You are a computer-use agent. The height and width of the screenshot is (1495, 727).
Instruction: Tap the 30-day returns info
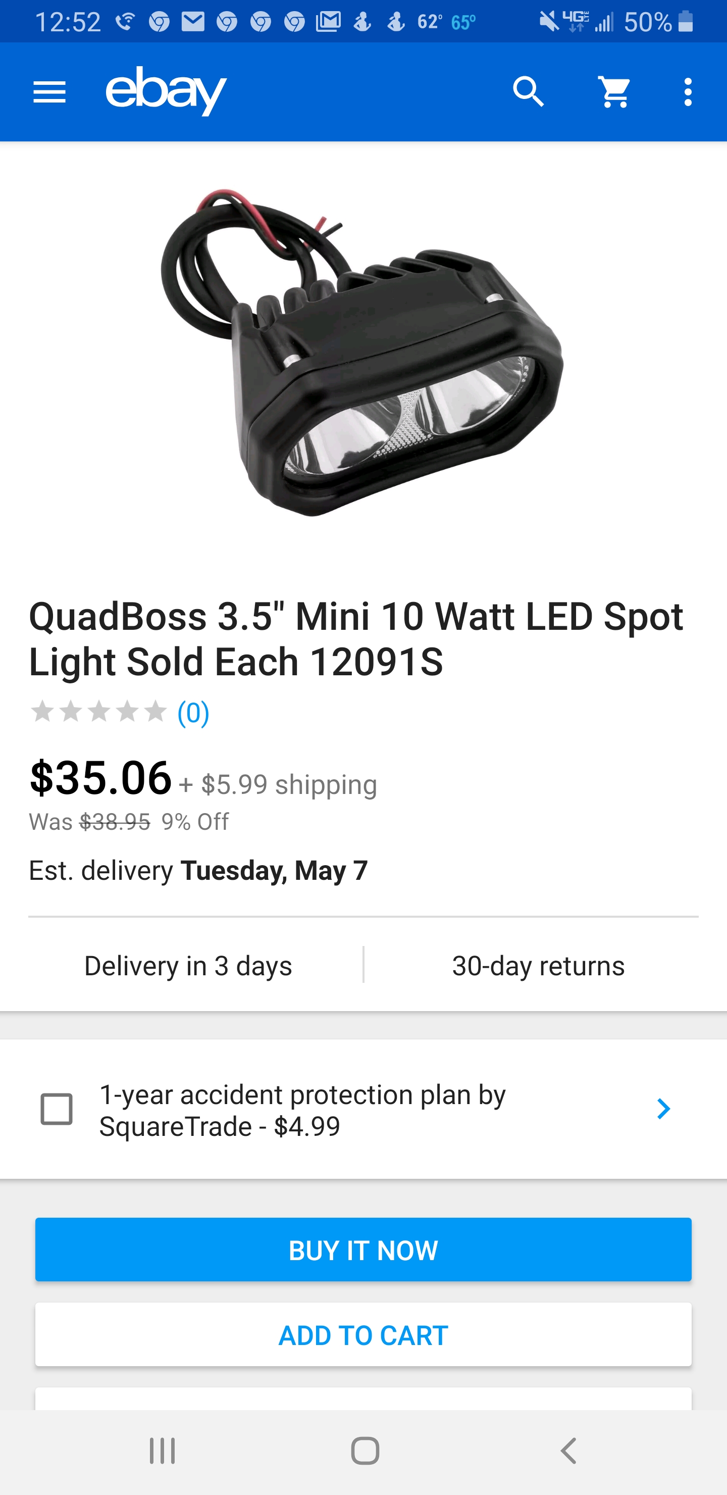tap(538, 966)
